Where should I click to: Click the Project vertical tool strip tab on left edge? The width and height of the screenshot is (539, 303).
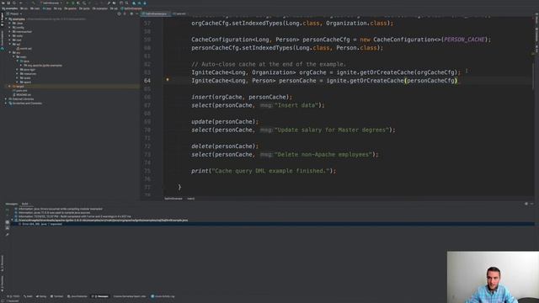point(2,19)
